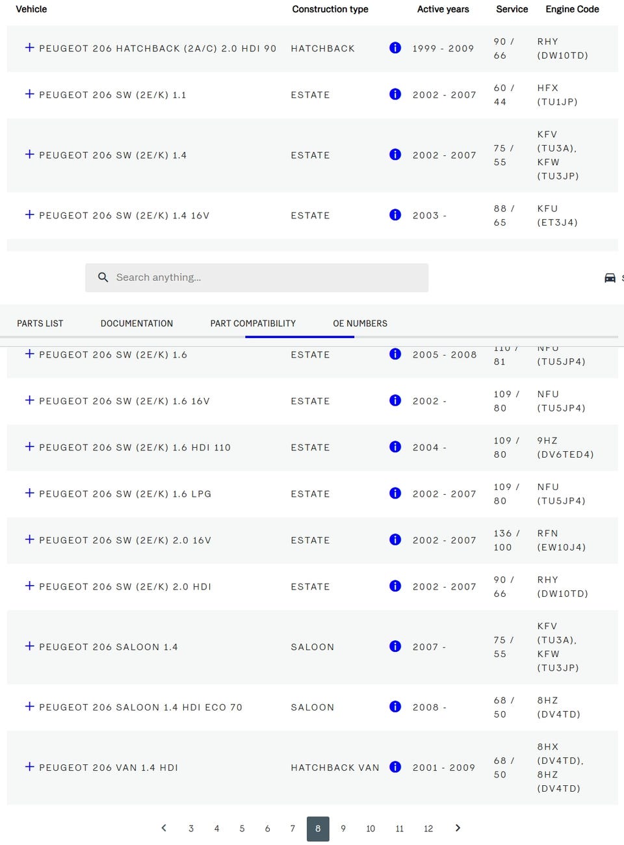Click the car vehicle selector icon

pyautogui.click(x=610, y=278)
